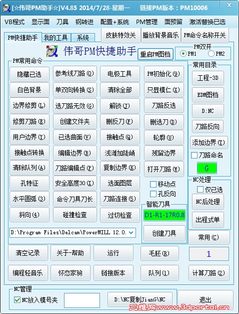
Task: Enable the 仅已选 checkbox
Action: (200, 190)
